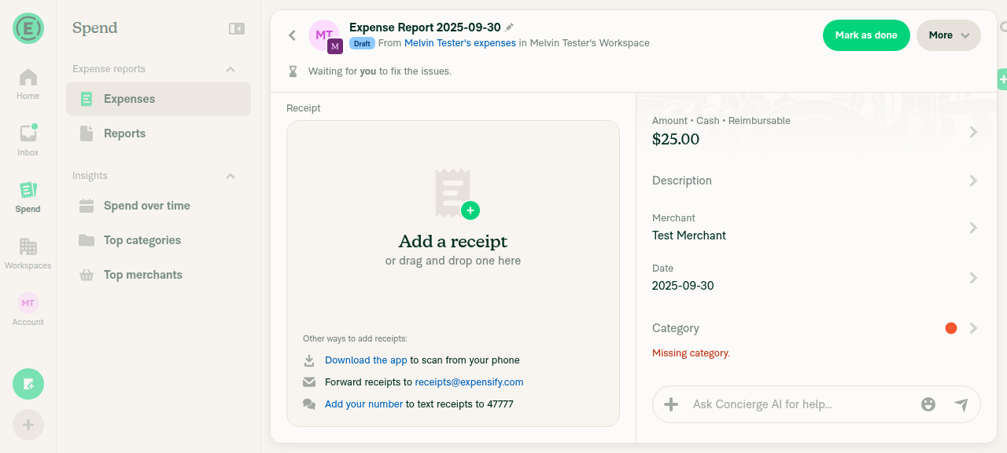The width and height of the screenshot is (1007, 453).
Task: Send message with paper plane icon
Action: coord(961,404)
